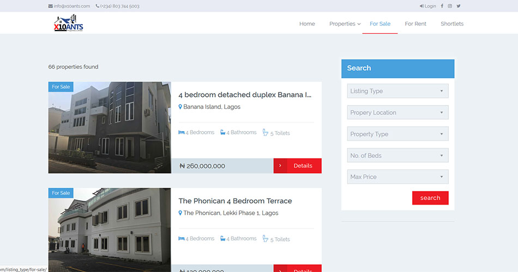This screenshot has width=518, height=272.
Task: Navigate to the Shortlets page
Action: pyautogui.click(x=452, y=24)
